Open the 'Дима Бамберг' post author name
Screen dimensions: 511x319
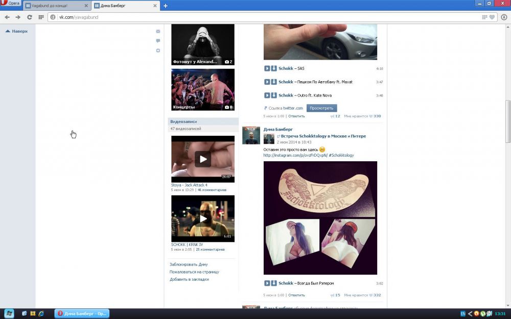click(278, 129)
